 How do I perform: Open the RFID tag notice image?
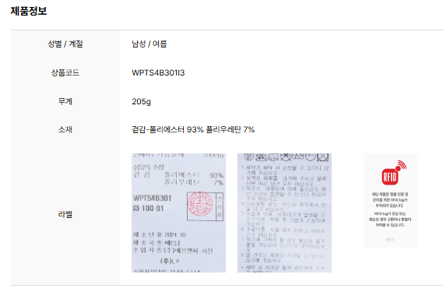390,201
